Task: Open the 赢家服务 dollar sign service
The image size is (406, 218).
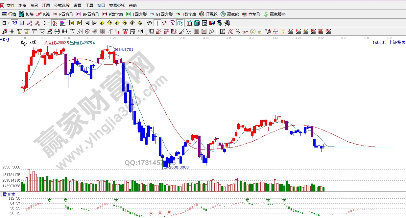Action: click(x=275, y=14)
